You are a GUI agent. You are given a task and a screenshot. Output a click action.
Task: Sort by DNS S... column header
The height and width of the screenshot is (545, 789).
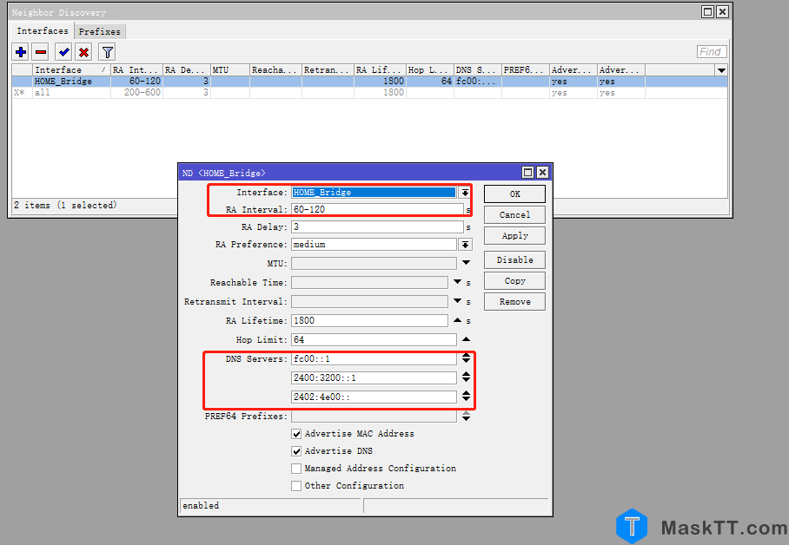pos(478,70)
